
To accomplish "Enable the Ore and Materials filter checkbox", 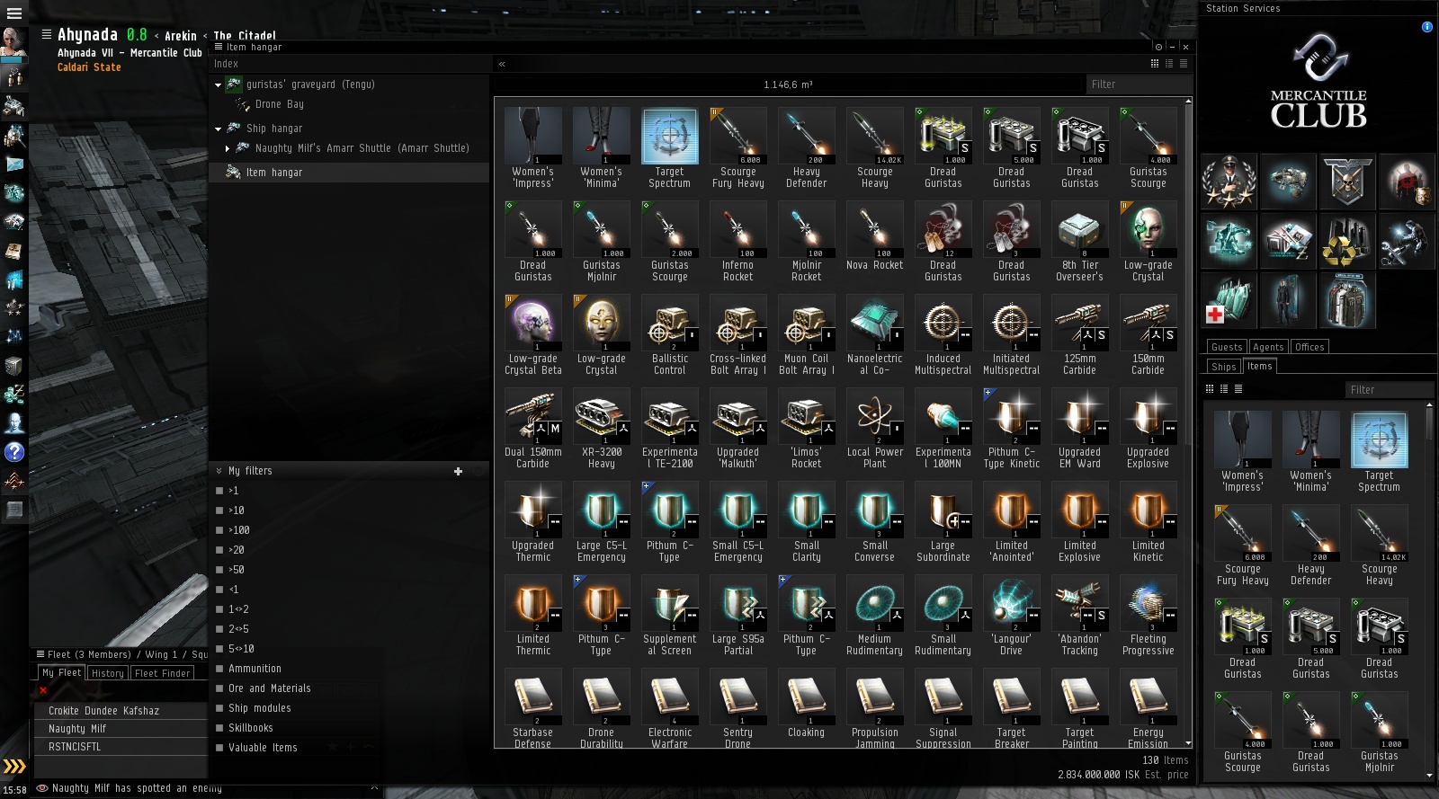I will [219, 688].
